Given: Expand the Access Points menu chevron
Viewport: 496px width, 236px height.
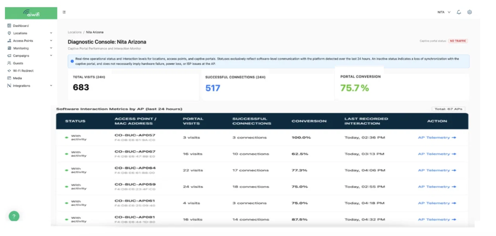Looking at the screenshot, I should click(x=51, y=41).
